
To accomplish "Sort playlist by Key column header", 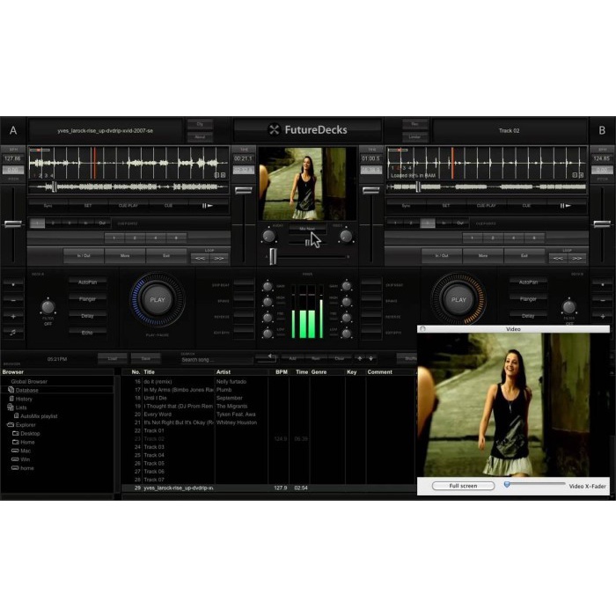I will 352,371.
